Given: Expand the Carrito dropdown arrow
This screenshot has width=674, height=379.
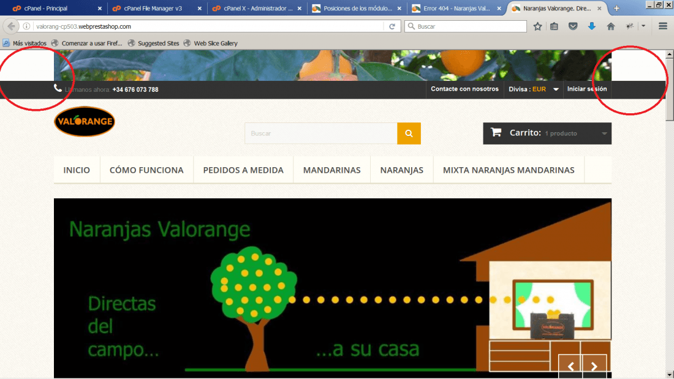Looking at the screenshot, I should pyautogui.click(x=604, y=133).
